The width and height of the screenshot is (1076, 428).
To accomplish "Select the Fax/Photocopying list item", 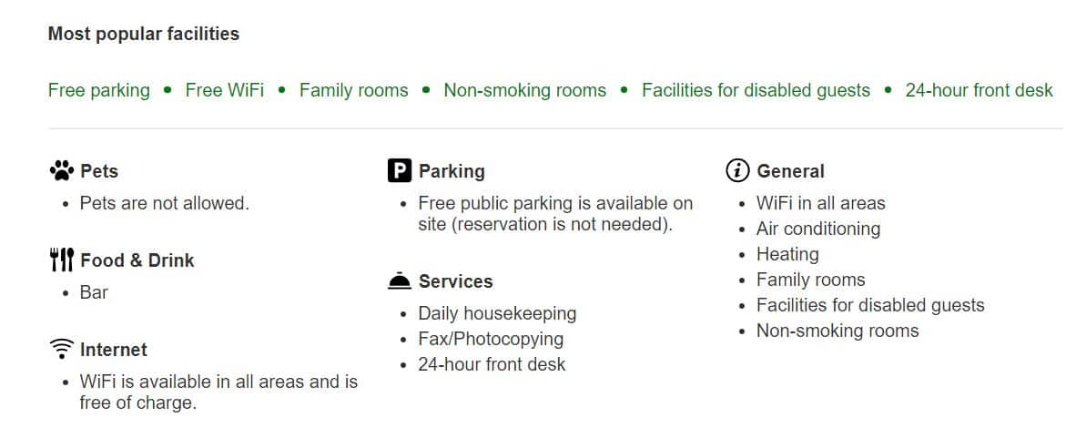I will (491, 340).
